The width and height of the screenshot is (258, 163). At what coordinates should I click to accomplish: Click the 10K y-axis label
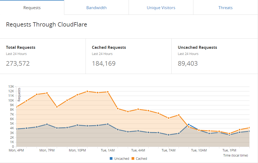(11, 100)
